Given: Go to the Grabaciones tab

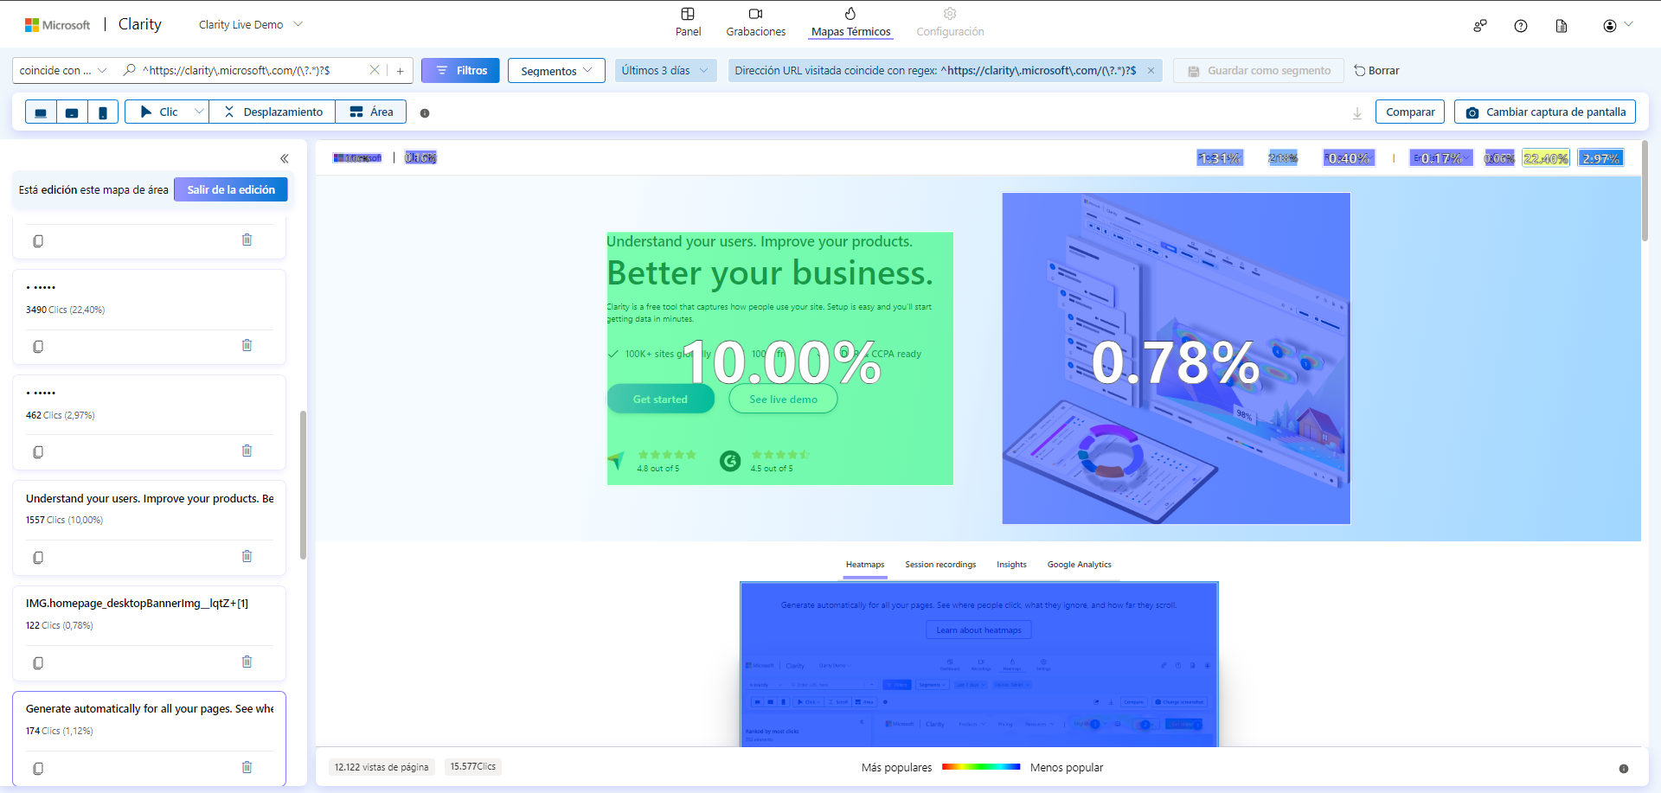Looking at the screenshot, I should (x=755, y=22).
